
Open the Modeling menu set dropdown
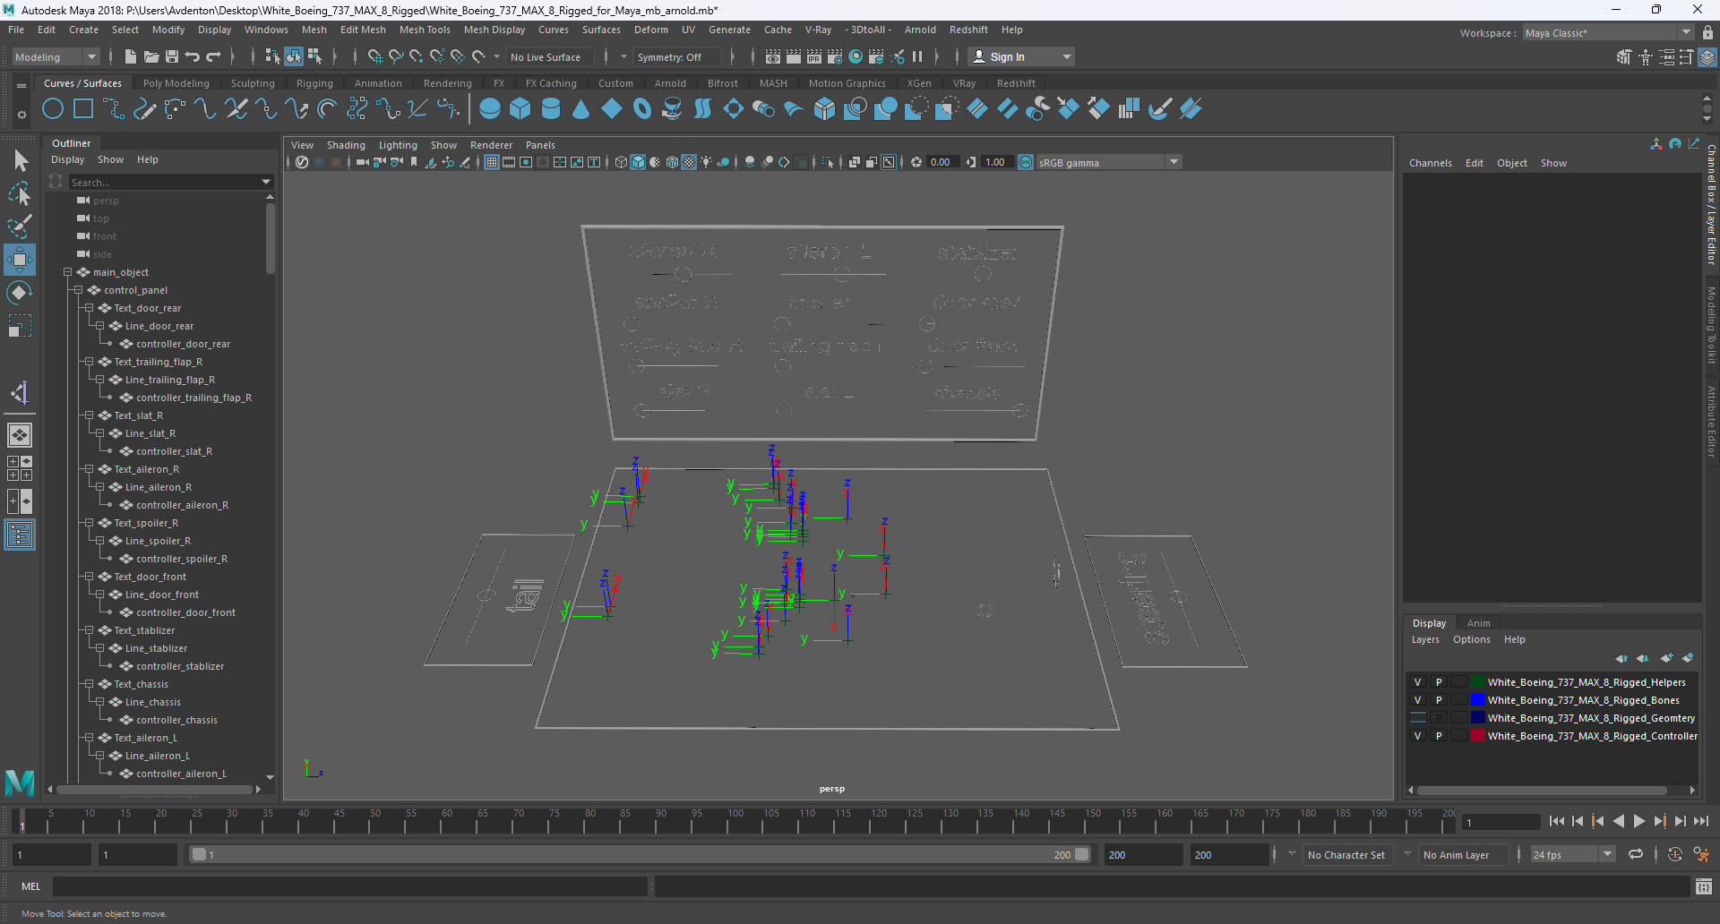point(56,57)
